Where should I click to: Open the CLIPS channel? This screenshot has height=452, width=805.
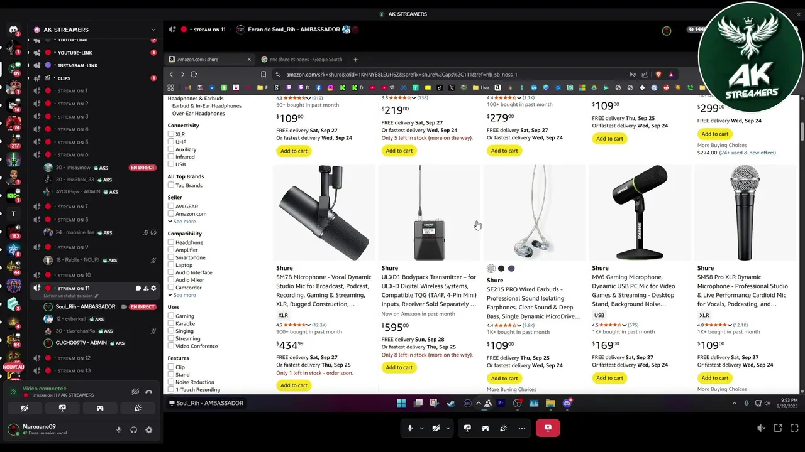[64, 78]
